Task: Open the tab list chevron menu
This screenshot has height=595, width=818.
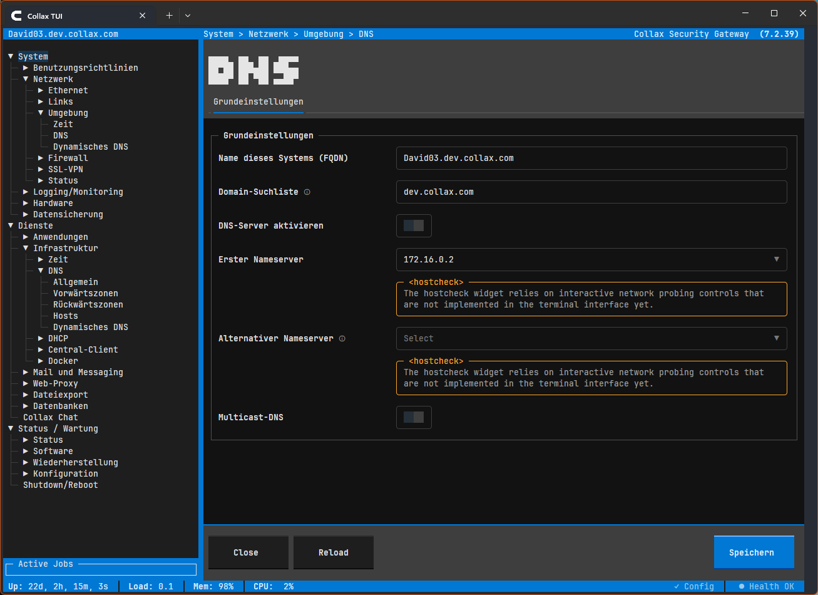Action: (x=188, y=16)
